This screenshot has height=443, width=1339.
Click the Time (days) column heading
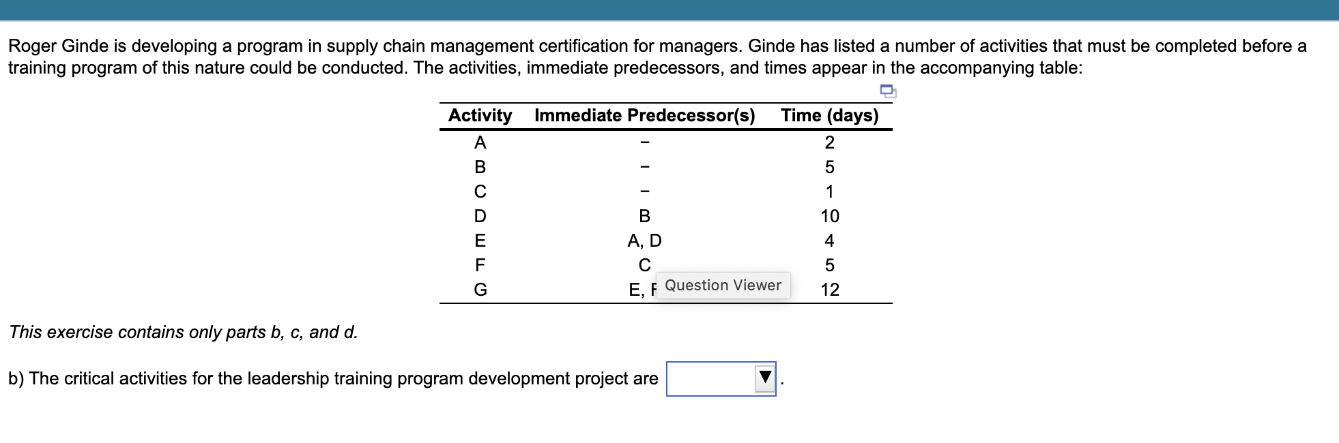tap(830, 116)
